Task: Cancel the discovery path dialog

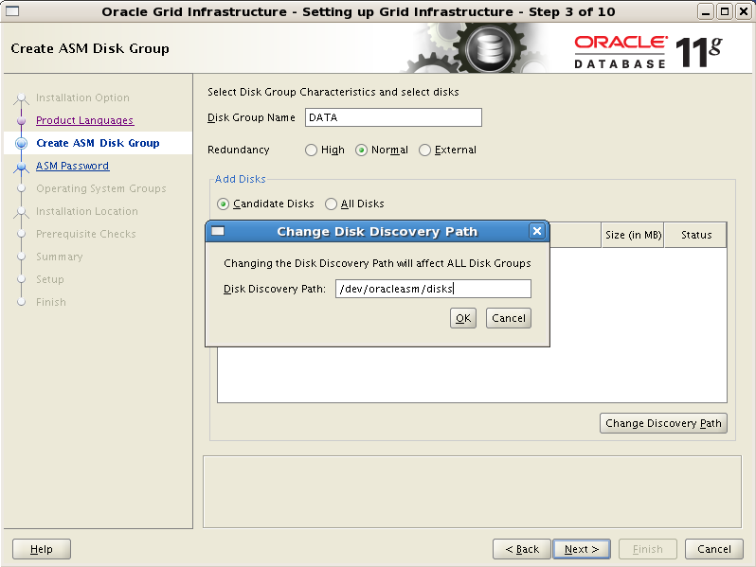Action: point(508,318)
